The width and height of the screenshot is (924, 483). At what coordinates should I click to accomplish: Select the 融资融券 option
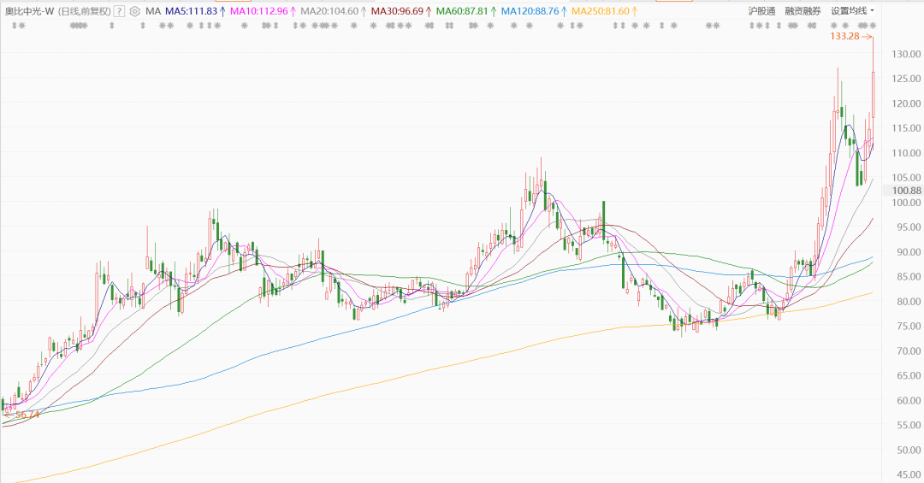click(803, 11)
